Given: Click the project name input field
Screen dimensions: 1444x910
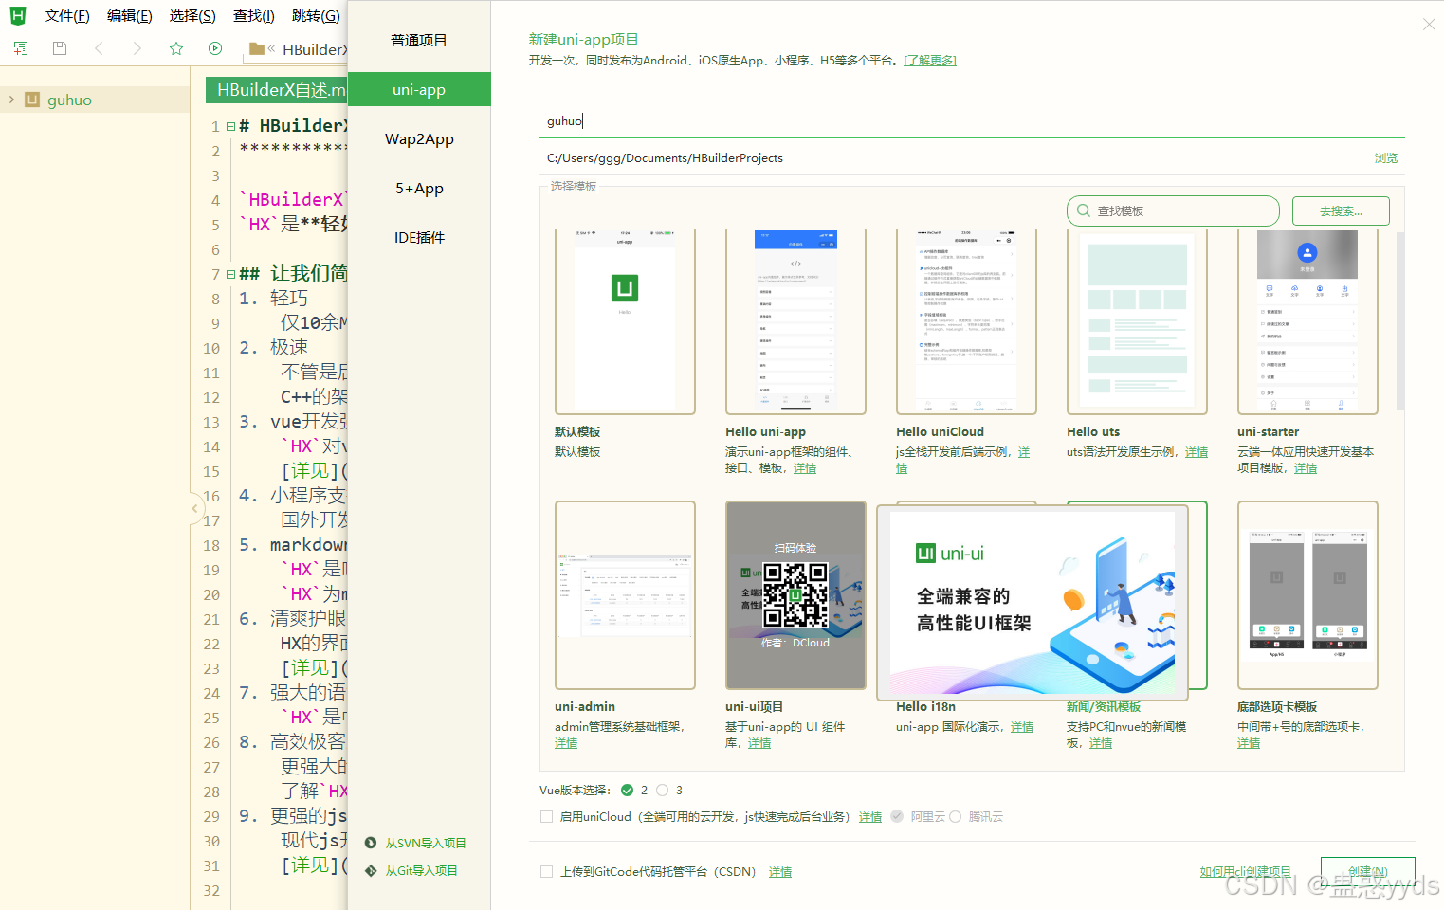Looking at the screenshot, I should click(x=972, y=121).
